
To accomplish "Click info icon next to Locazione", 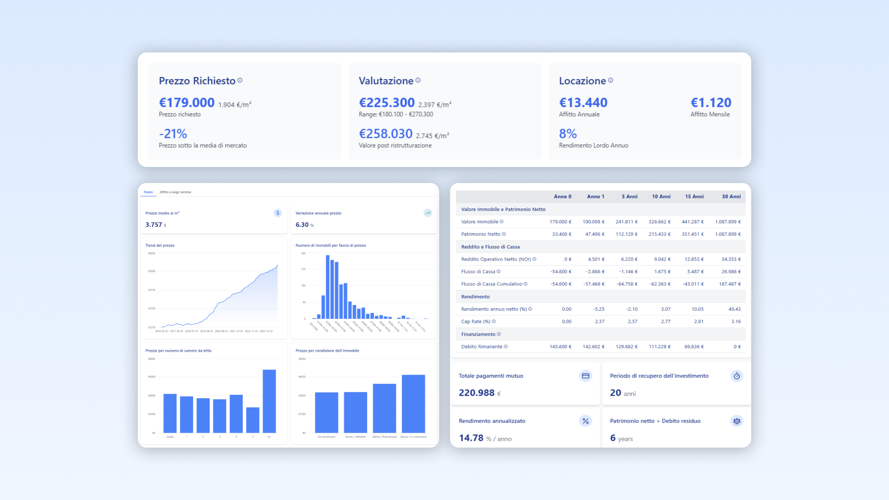I will (x=611, y=80).
